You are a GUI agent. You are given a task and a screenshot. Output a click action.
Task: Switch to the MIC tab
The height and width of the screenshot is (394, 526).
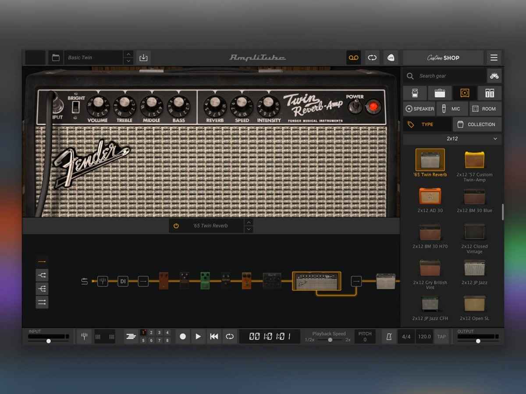451,109
